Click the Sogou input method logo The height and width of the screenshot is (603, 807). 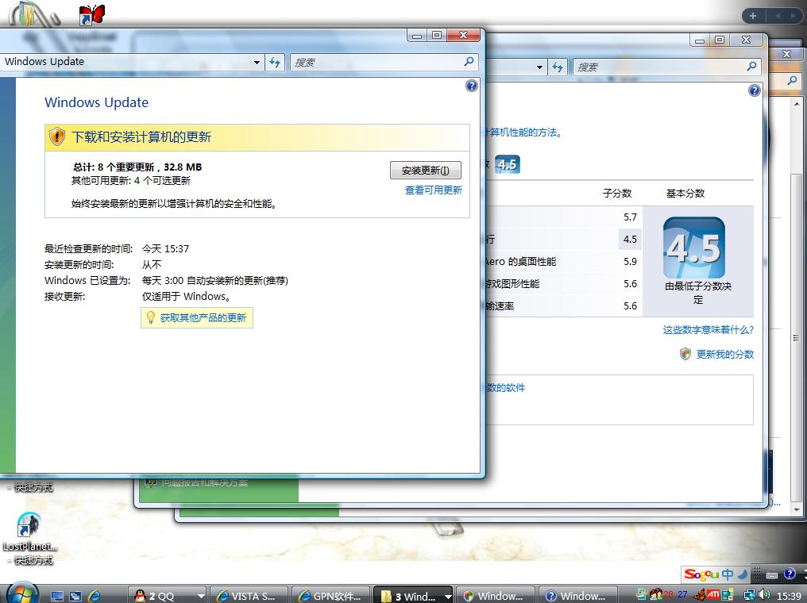(x=701, y=574)
